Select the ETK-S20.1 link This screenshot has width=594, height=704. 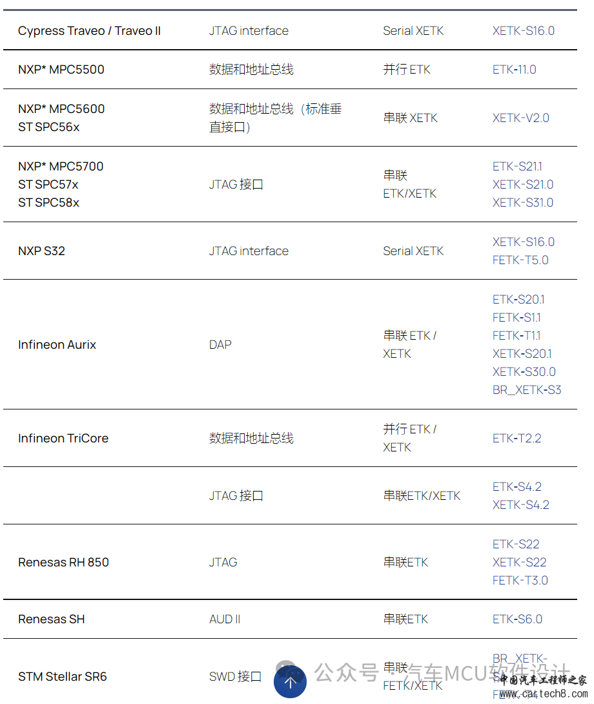click(x=518, y=300)
